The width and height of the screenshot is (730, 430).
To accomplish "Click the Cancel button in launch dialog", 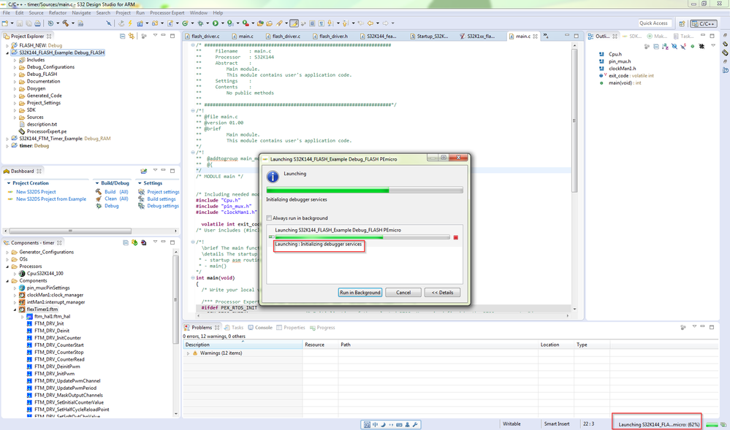I will click(403, 292).
